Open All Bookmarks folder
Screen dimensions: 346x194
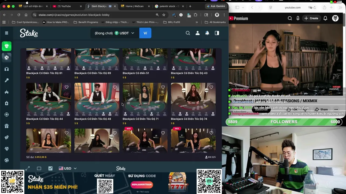215,22
